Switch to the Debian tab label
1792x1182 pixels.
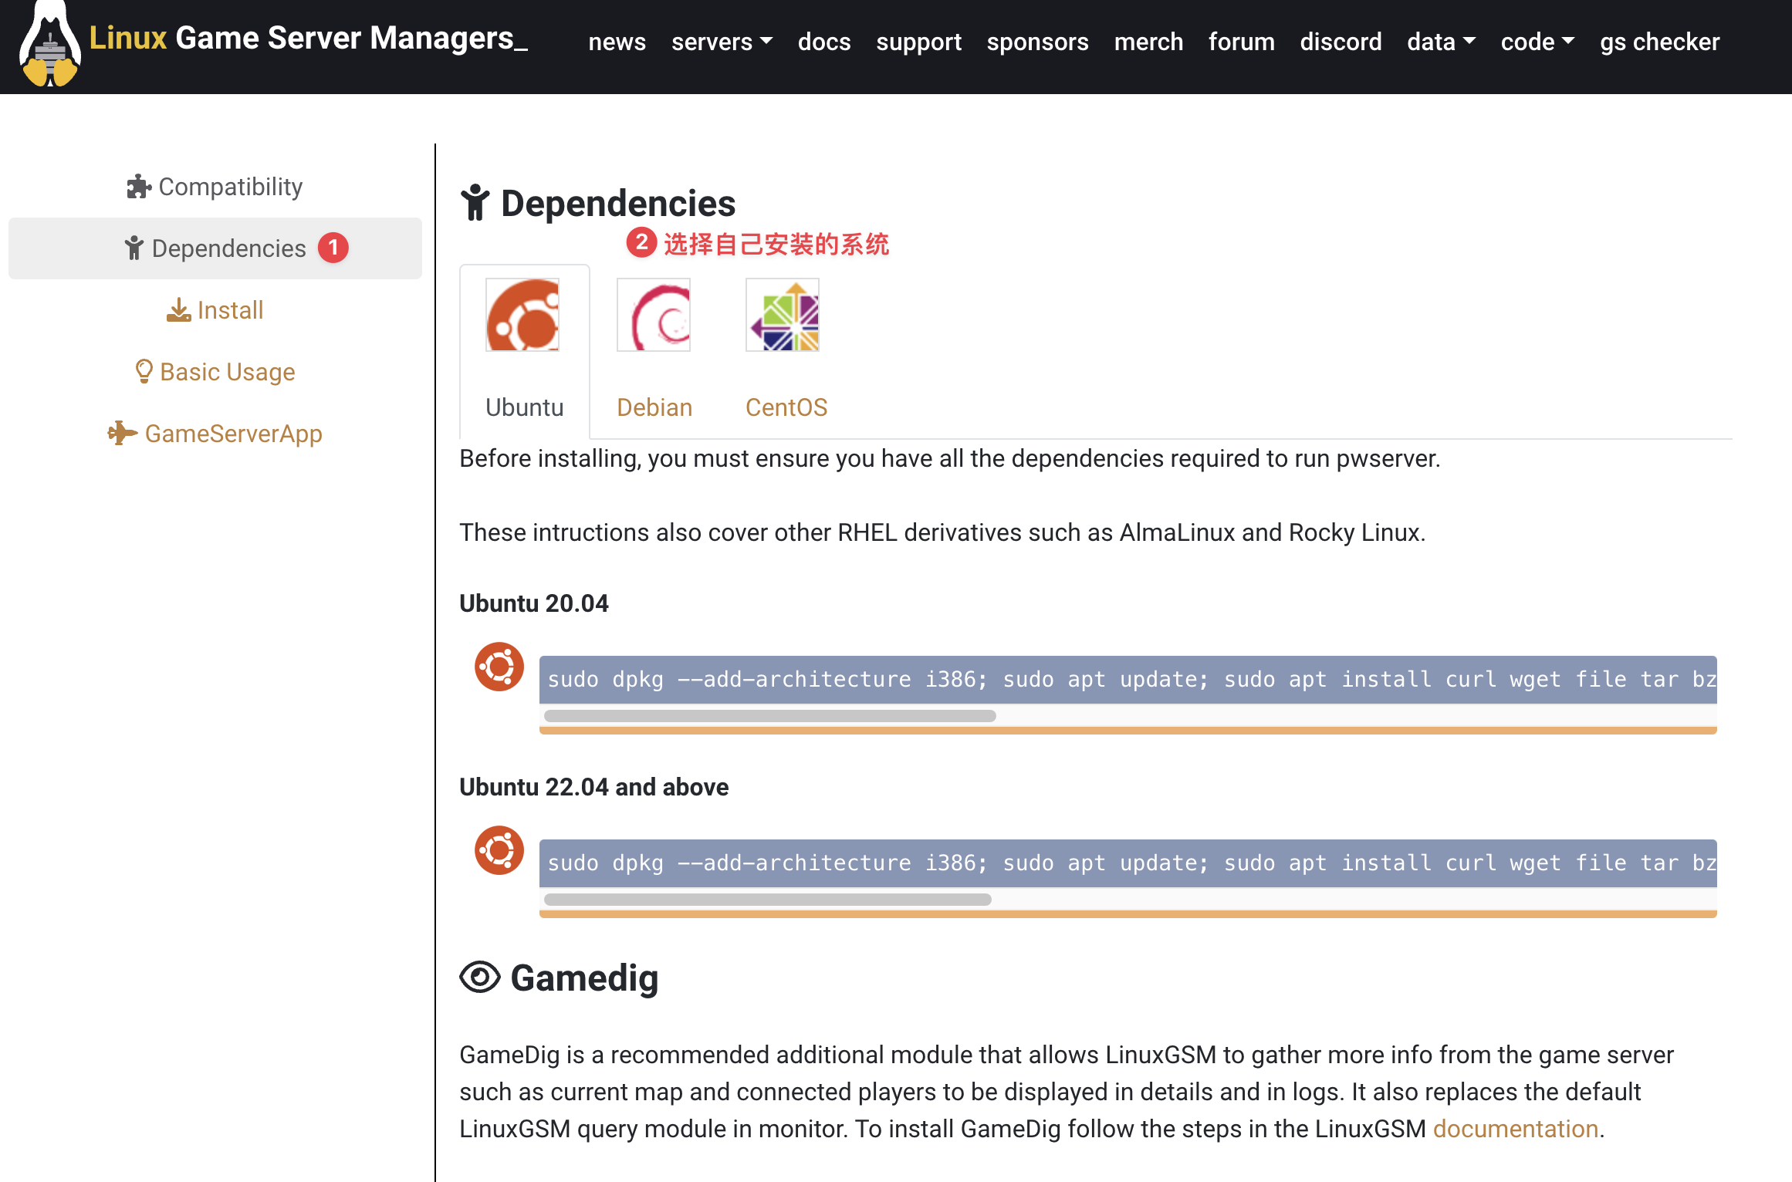tap(654, 407)
